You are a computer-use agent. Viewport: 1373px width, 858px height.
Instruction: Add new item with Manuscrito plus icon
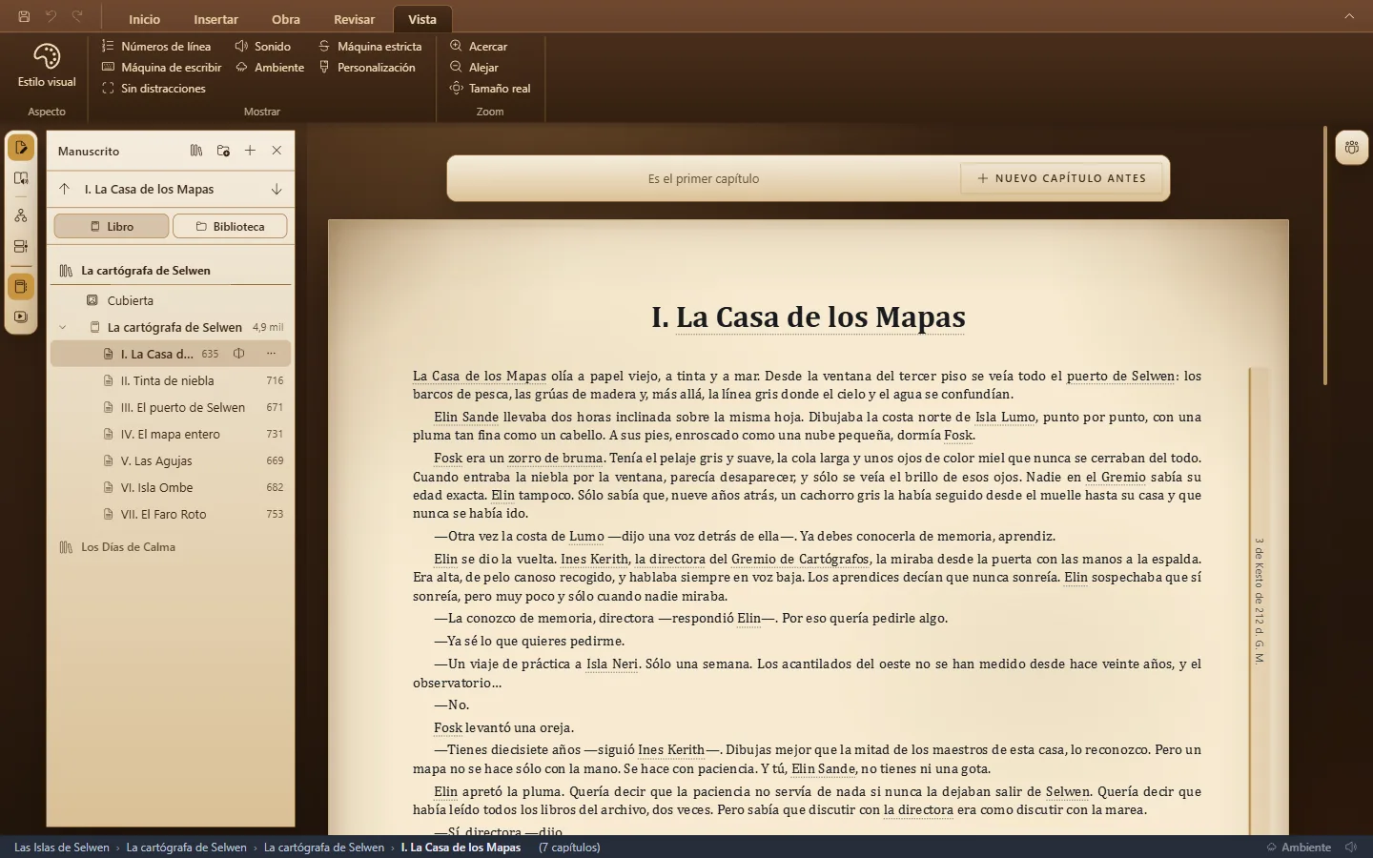point(250,151)
